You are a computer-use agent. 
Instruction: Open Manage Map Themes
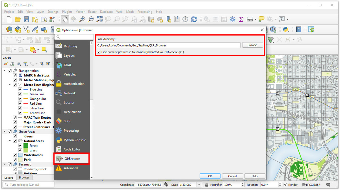tap(19, 63)
